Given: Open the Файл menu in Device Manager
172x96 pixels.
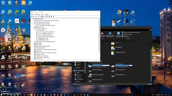Looking at the screenshot, I should click(x=33, y=14).
